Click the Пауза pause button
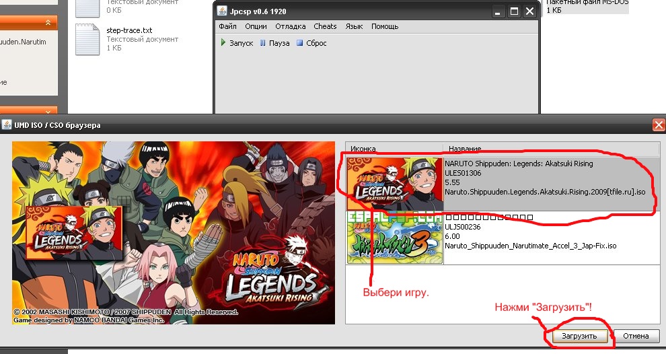This screenshot has height=354, width=666. click(x=274, y=43)
